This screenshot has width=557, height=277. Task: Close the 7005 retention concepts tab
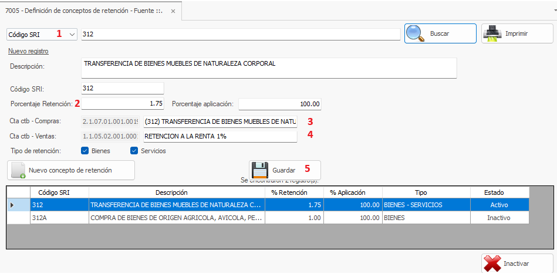point(172,11)
